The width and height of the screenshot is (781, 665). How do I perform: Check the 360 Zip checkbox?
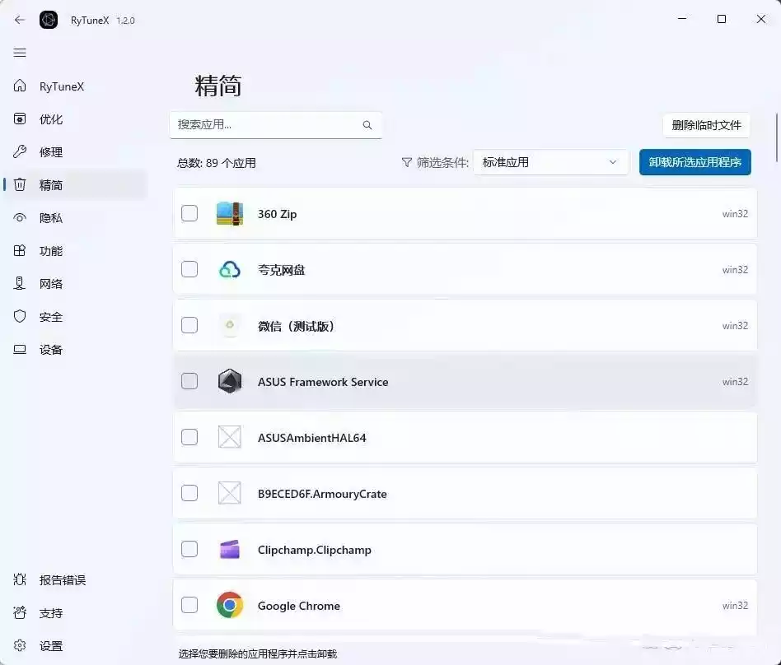[189, 213]
